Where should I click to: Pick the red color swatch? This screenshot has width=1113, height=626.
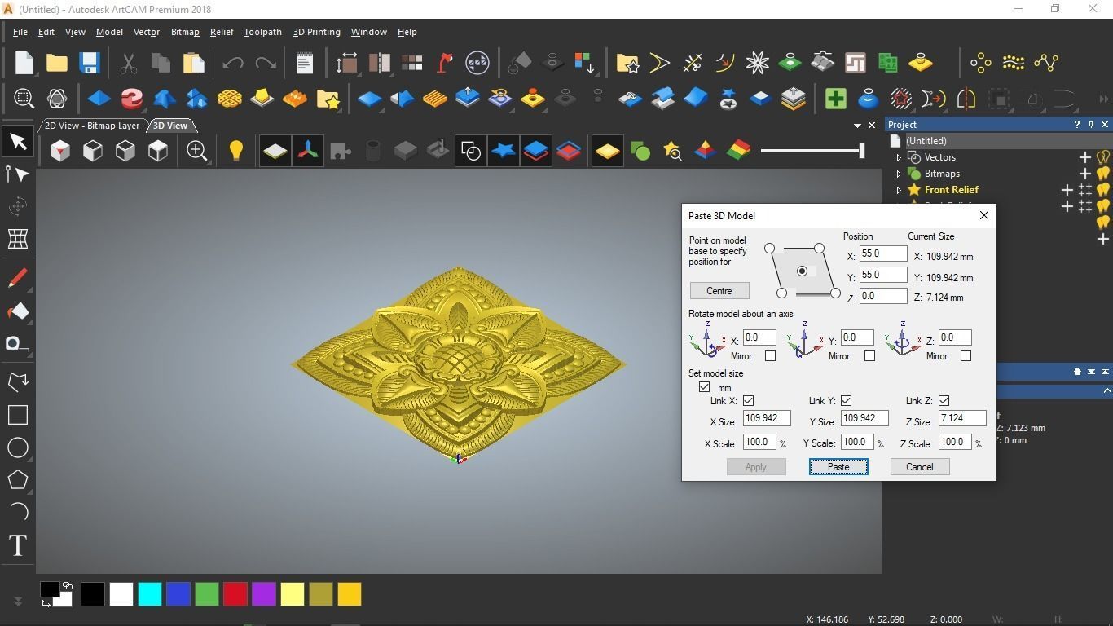click(235, 595)
